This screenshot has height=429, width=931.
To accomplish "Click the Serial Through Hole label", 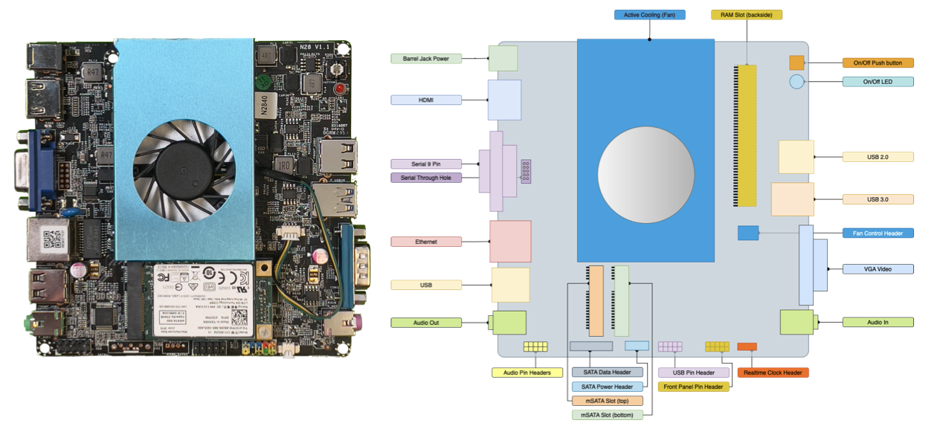I will tap(425, 178).
